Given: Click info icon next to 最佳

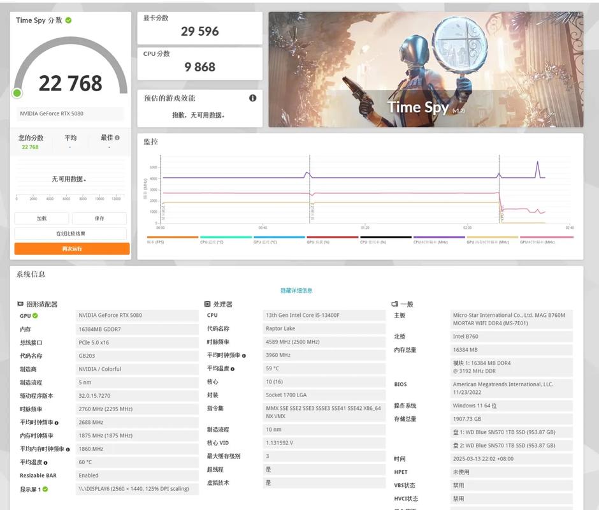Looking at the screenshot, I should tap(117, 138).
